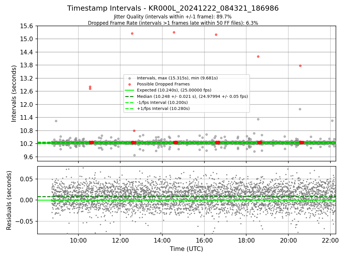The height and width of the screenshot is (259, 346).
Task: Click the x-axis tick label '22:00'
Action: tap(330, 240)
